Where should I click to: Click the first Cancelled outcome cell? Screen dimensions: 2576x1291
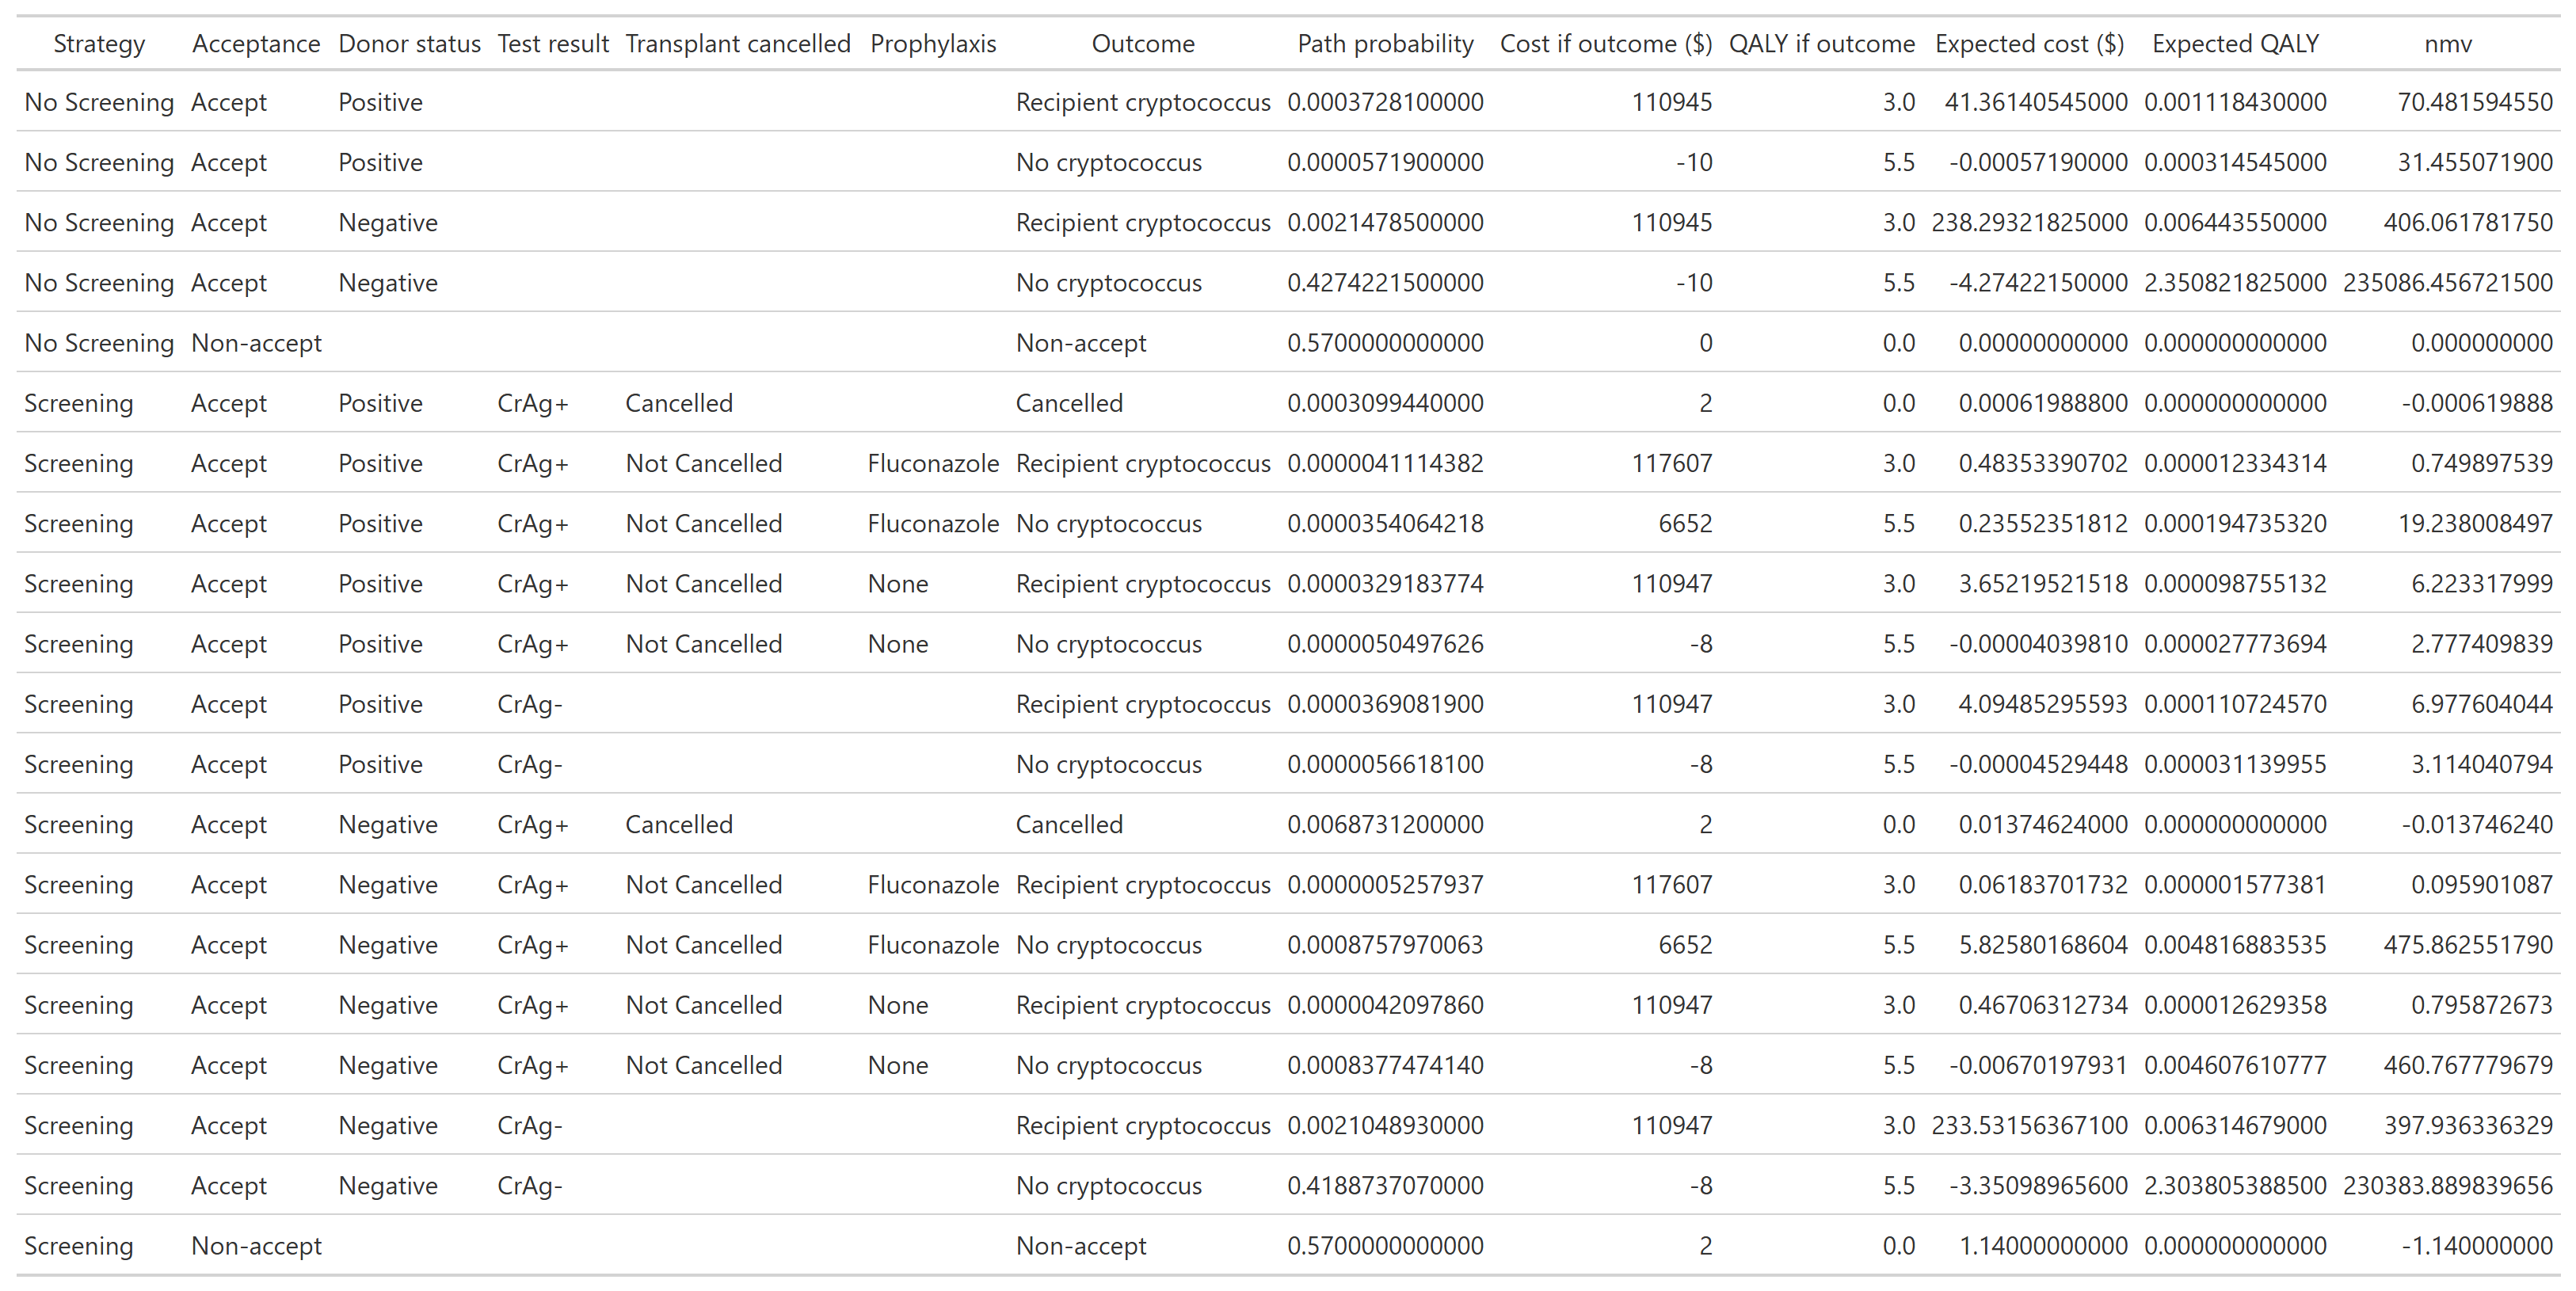[x=1069, y=404]
